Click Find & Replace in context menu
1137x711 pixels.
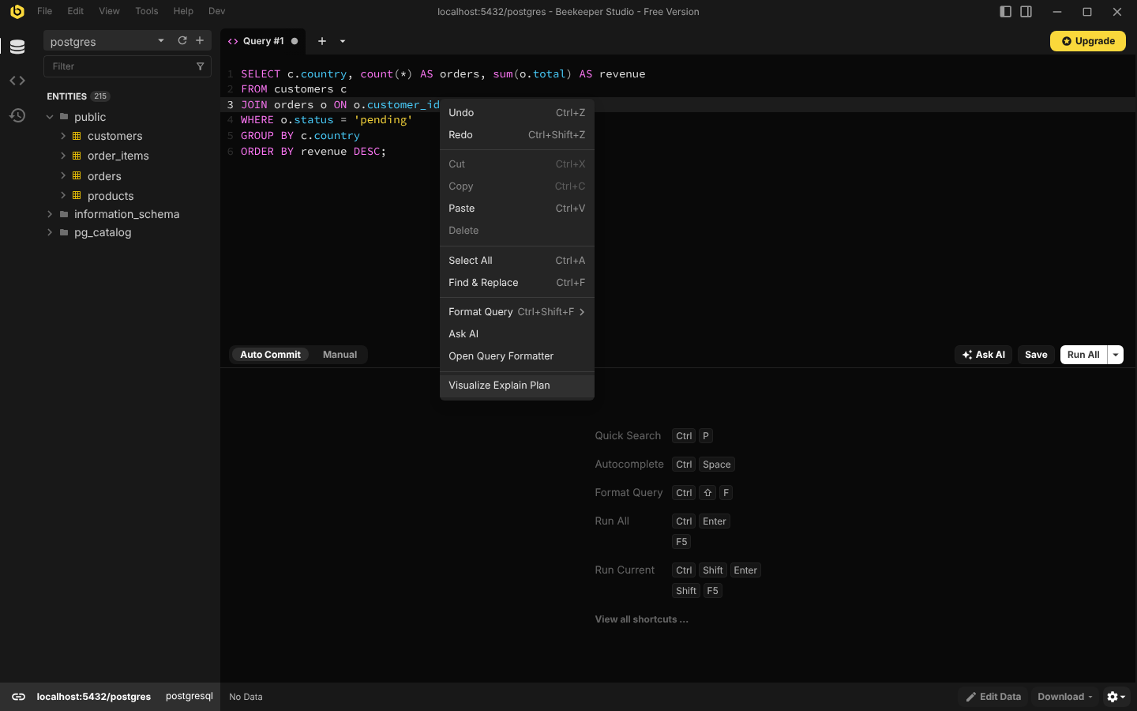[517, 283]
